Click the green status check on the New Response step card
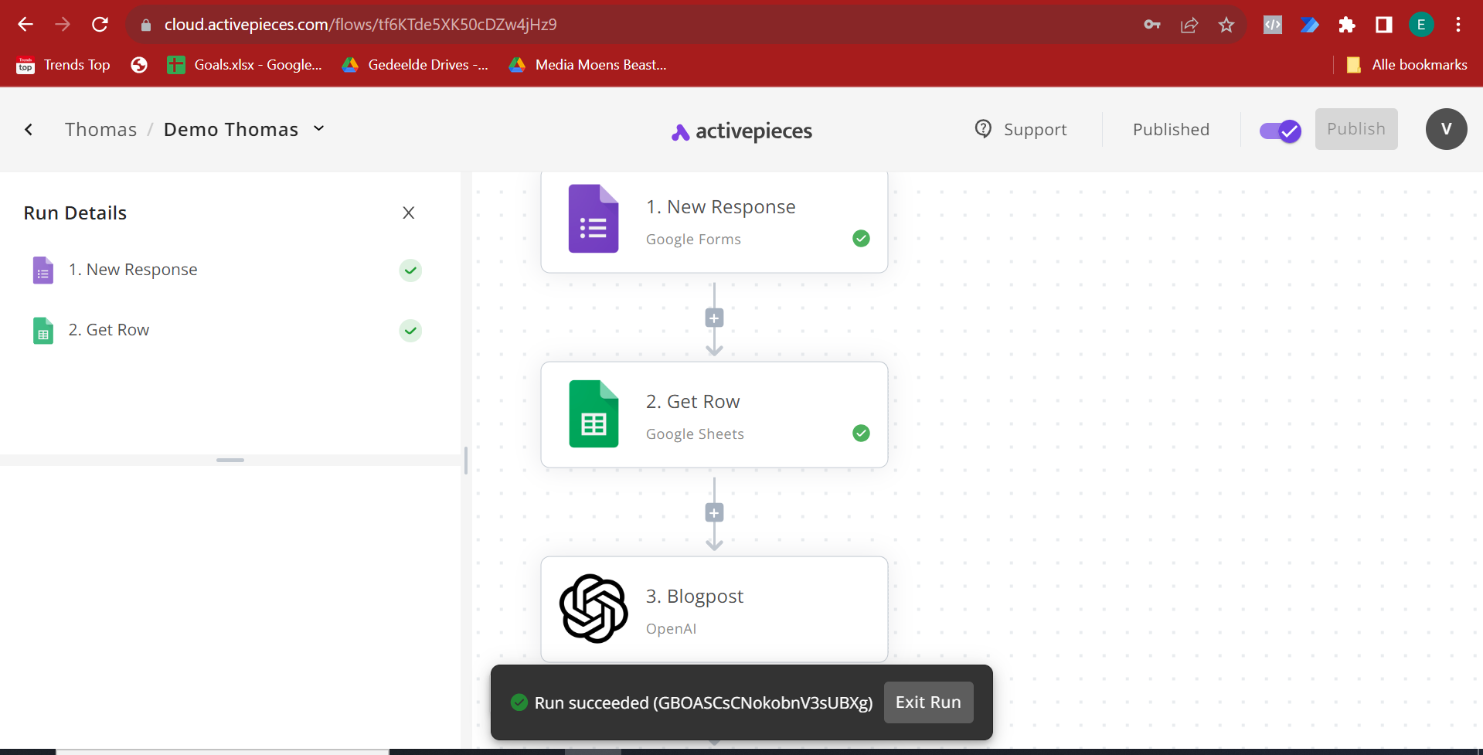Screen dimensions: 1483x755 pos(861,239)
